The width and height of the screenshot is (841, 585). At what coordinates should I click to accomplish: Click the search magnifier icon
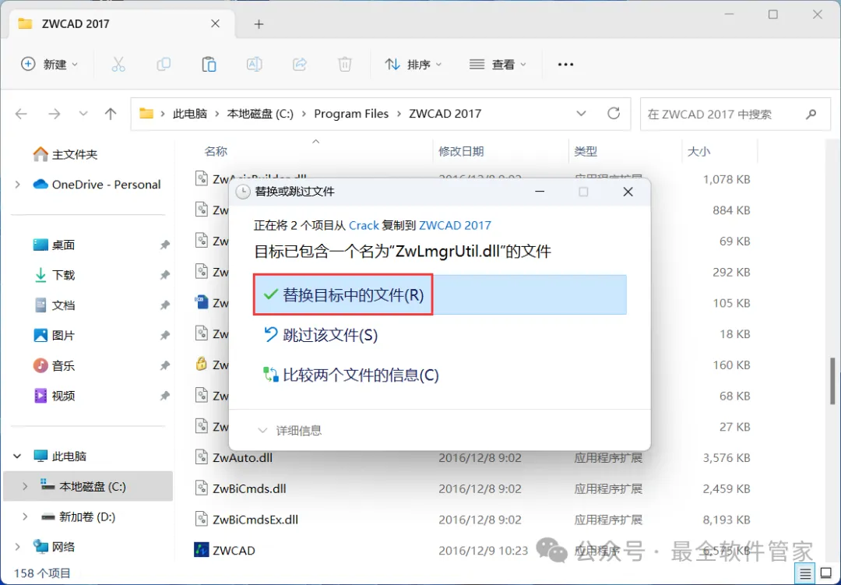811,114
